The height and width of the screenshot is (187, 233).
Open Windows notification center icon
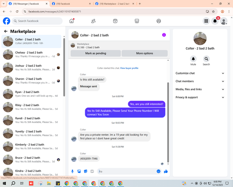[x=227, y=183]
